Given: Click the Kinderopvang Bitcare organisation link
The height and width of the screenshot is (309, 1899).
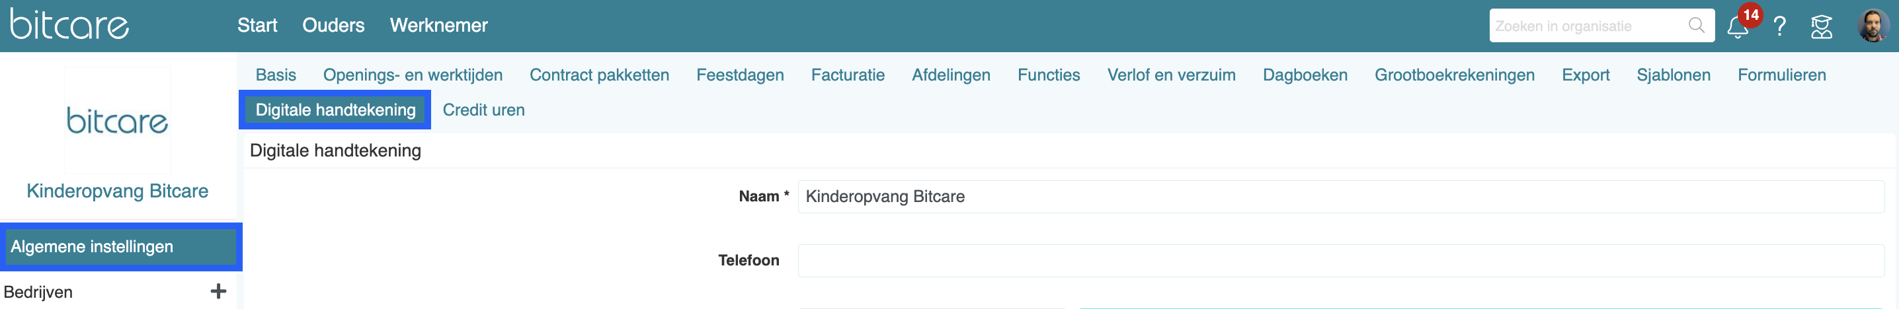Looking at the screenshot, I should pos(117,191).
